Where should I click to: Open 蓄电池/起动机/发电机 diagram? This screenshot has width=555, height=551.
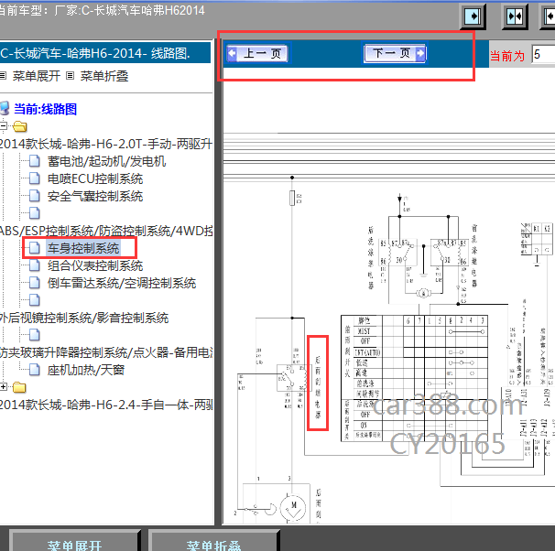(106, 161)
